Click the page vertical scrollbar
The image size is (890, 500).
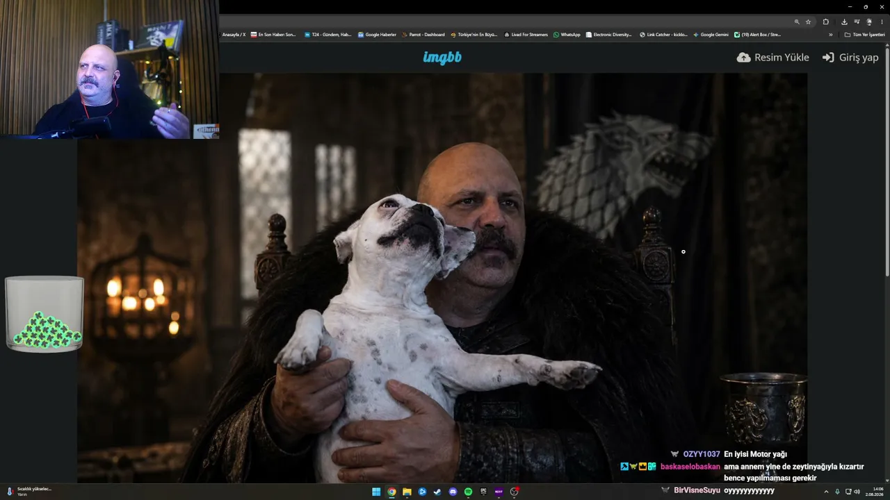(887, 163)
